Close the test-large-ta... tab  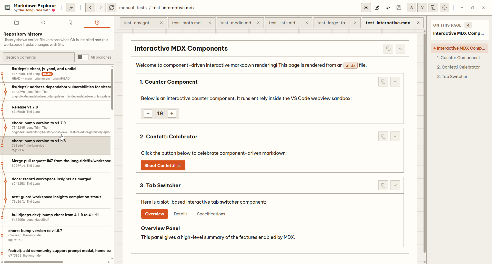(x=355, y=23)
